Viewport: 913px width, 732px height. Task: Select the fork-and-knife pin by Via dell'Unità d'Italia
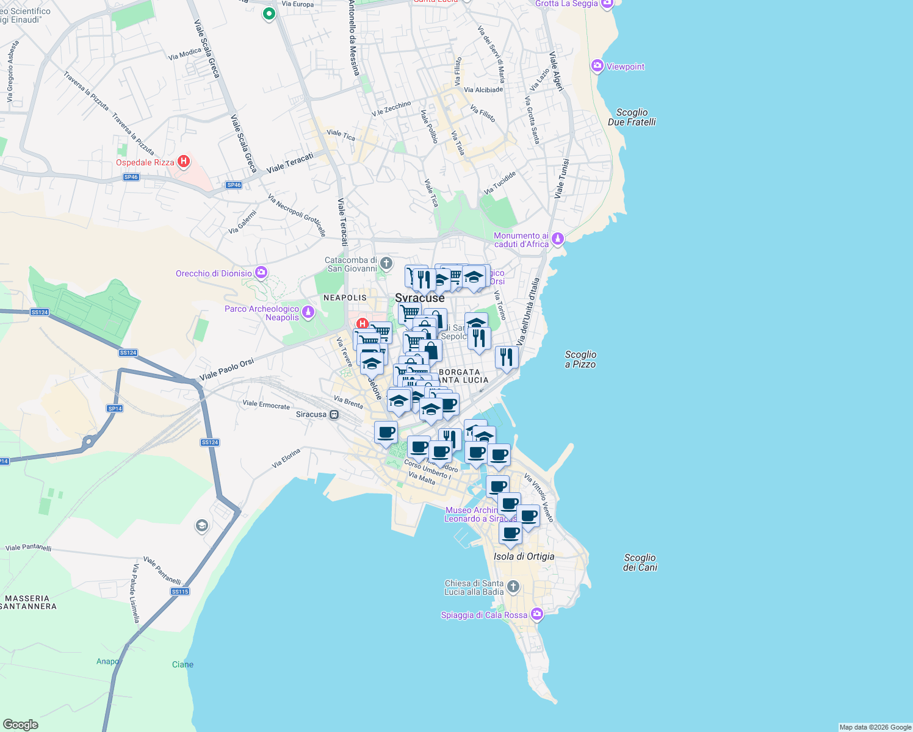pos(507,357)
